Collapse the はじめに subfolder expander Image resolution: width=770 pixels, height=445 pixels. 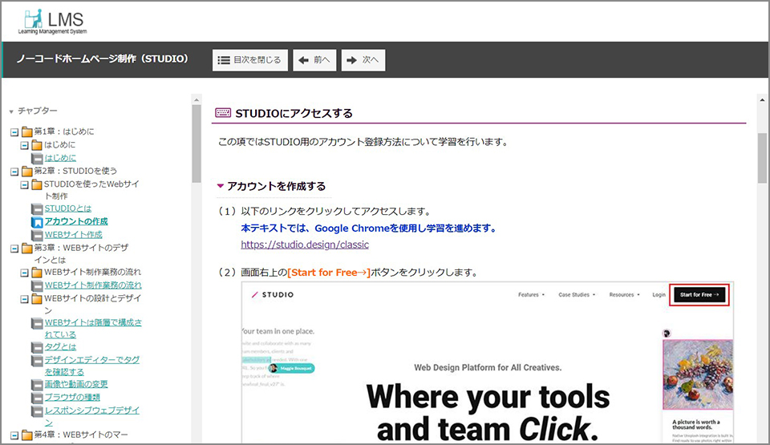point(24,145)
